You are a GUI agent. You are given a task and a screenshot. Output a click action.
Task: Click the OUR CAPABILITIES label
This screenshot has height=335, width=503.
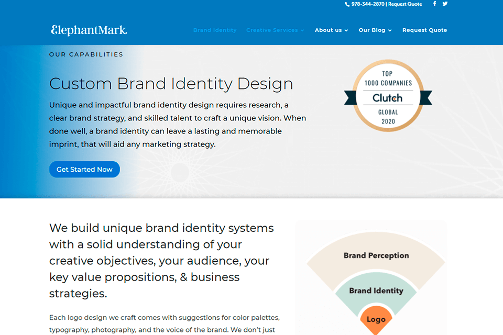click(86, 54)
